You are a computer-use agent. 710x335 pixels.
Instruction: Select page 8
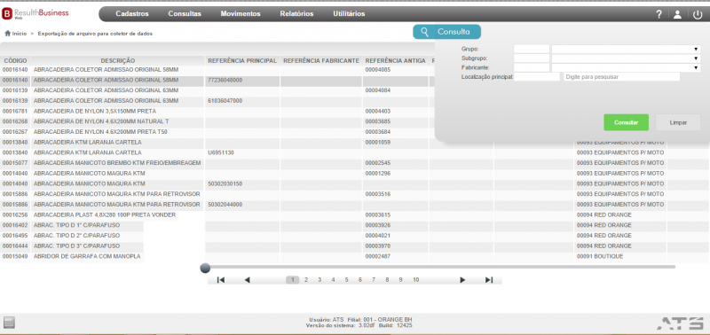point(387,280)
